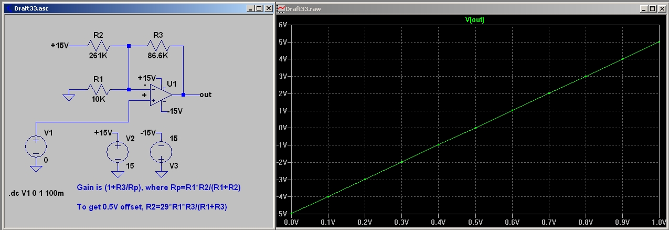Click the 1.0V label on horizontal axis
669x230 pixels.
tap(659, 223)
